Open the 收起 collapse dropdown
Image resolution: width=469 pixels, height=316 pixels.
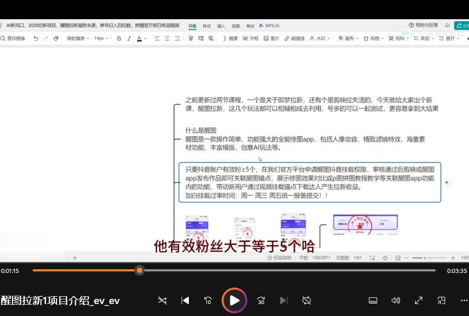pyautogui.click(x=424, y=38)
